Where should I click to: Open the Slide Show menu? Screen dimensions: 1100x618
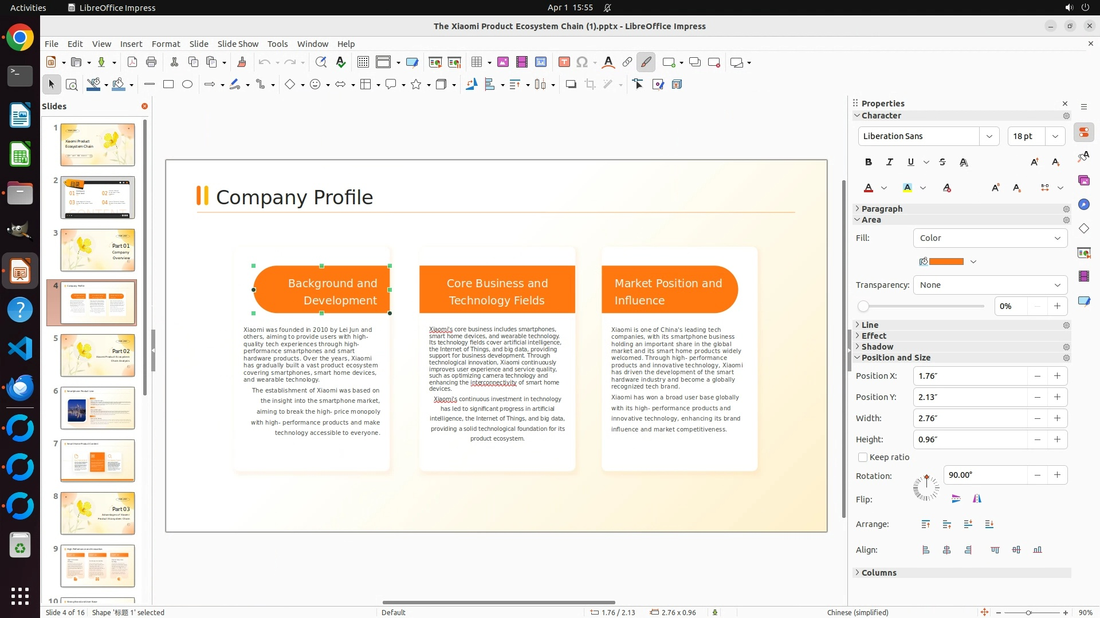(238, 44)
